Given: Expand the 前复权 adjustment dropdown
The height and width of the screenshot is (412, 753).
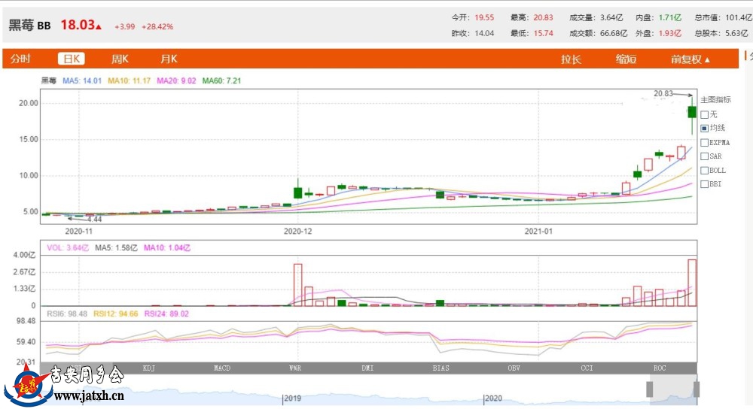Looking at the screenshot, I should click(690, 59).
